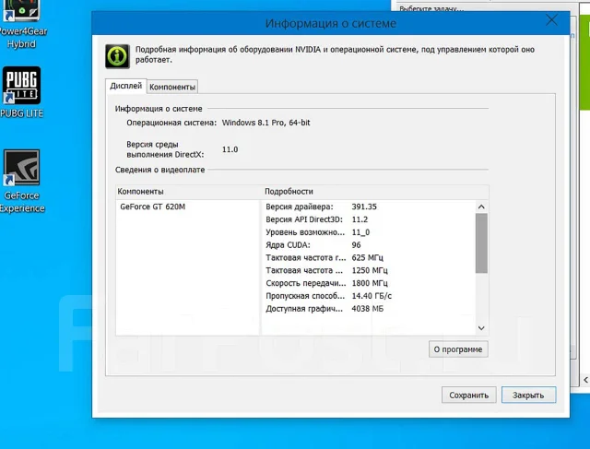Click the details list scroll up arrow

click(481, 207)
